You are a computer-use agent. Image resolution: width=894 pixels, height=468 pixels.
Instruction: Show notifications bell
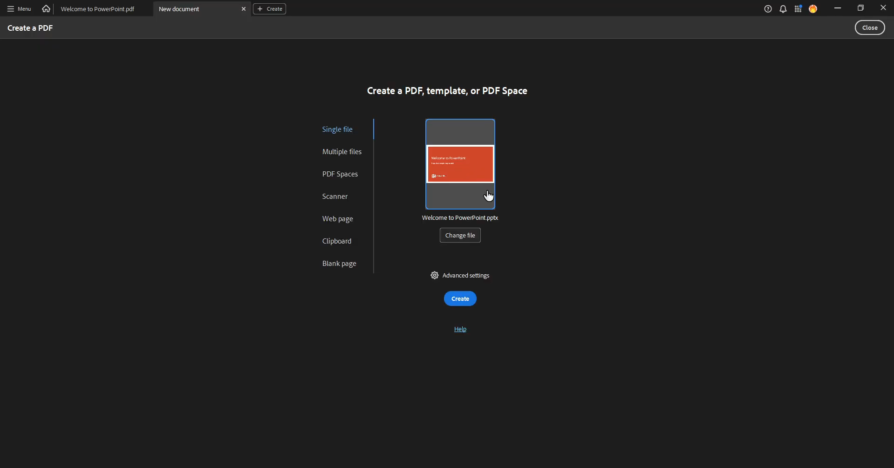(783, 9)
